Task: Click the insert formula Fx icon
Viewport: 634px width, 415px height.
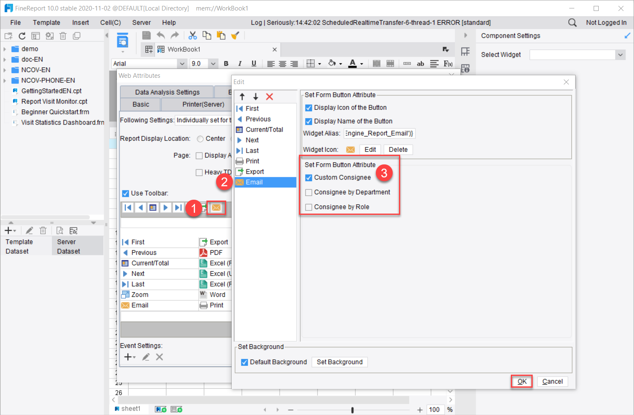Action: click(448, 63)
